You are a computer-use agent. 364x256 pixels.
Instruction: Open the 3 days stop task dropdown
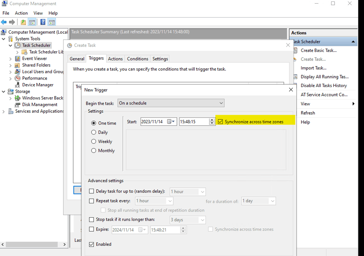pyautogui.click(x=188, y=220)
